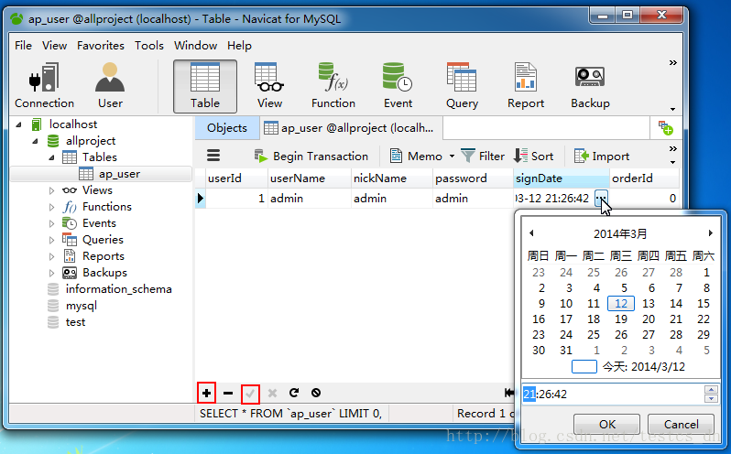Go to next month in calendar
Image resolution: width=731 pixels, height=454 pixels.
pyautogui.click(x=711, y=232)
